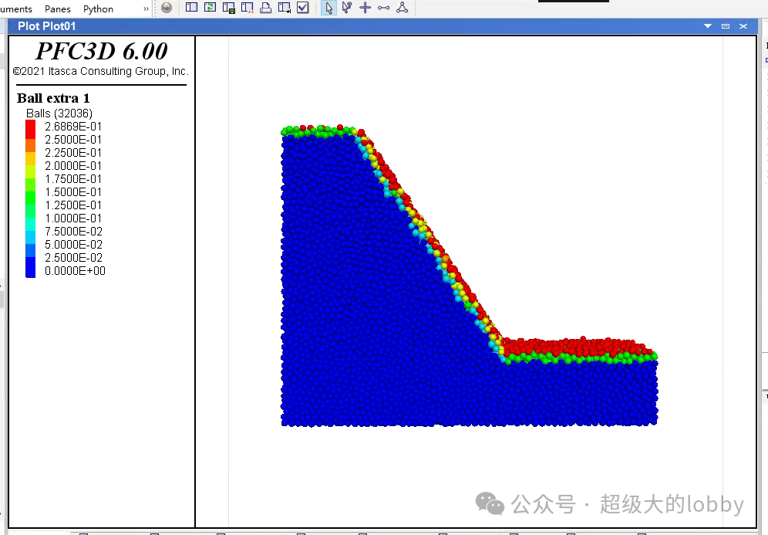Click the legend value 1.7500E-01

(73, 179)
